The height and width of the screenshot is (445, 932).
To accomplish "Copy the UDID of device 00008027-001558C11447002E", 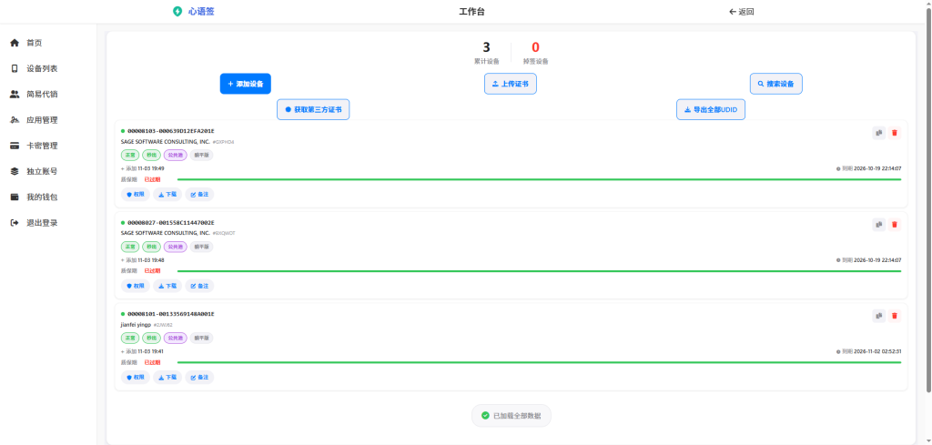I will 878,225.
